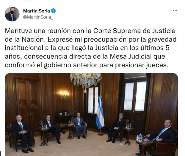This screenshot has height=156, width=185.
Task: Click the tweet text starting with 'Mantuve una reunión'
Action: click(90, 48)
